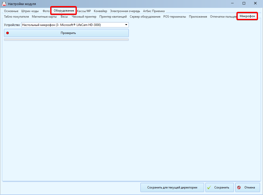
Task: Click the red cancel circle icon
Action: (239, 187)
